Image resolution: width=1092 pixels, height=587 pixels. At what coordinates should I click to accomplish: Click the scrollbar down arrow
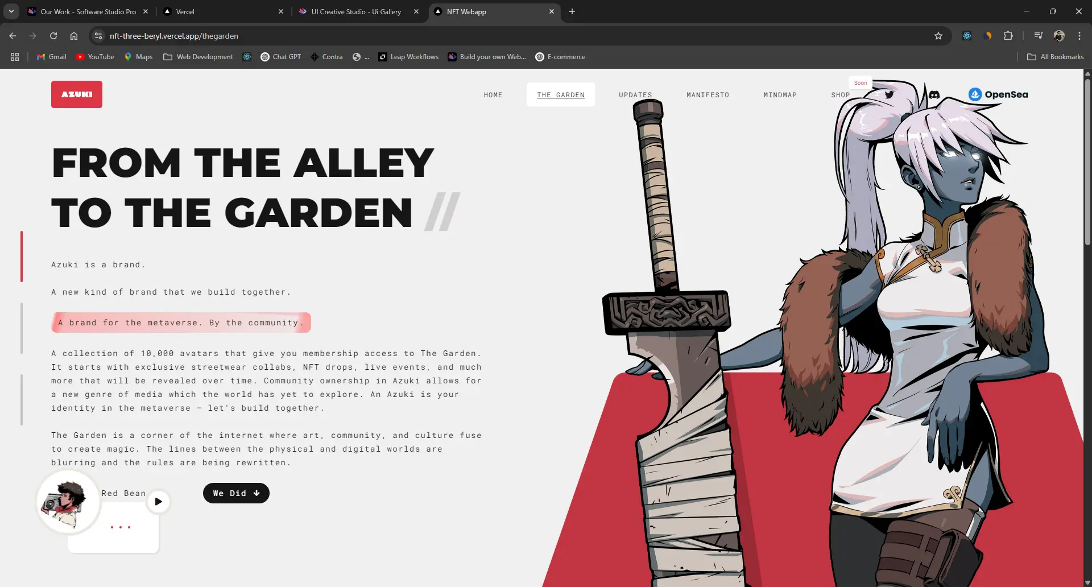pyautogui.click(x=1087, y=583)
